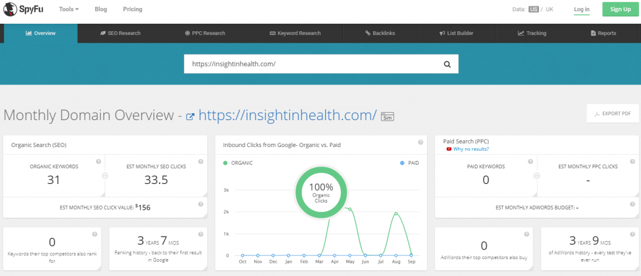
Task: Switch data region to UK
Action: (550, 9)
